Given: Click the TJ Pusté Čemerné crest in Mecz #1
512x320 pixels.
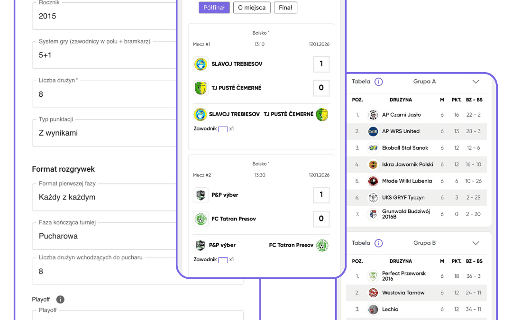Looking at the screenshot, I should pos(201,88).
